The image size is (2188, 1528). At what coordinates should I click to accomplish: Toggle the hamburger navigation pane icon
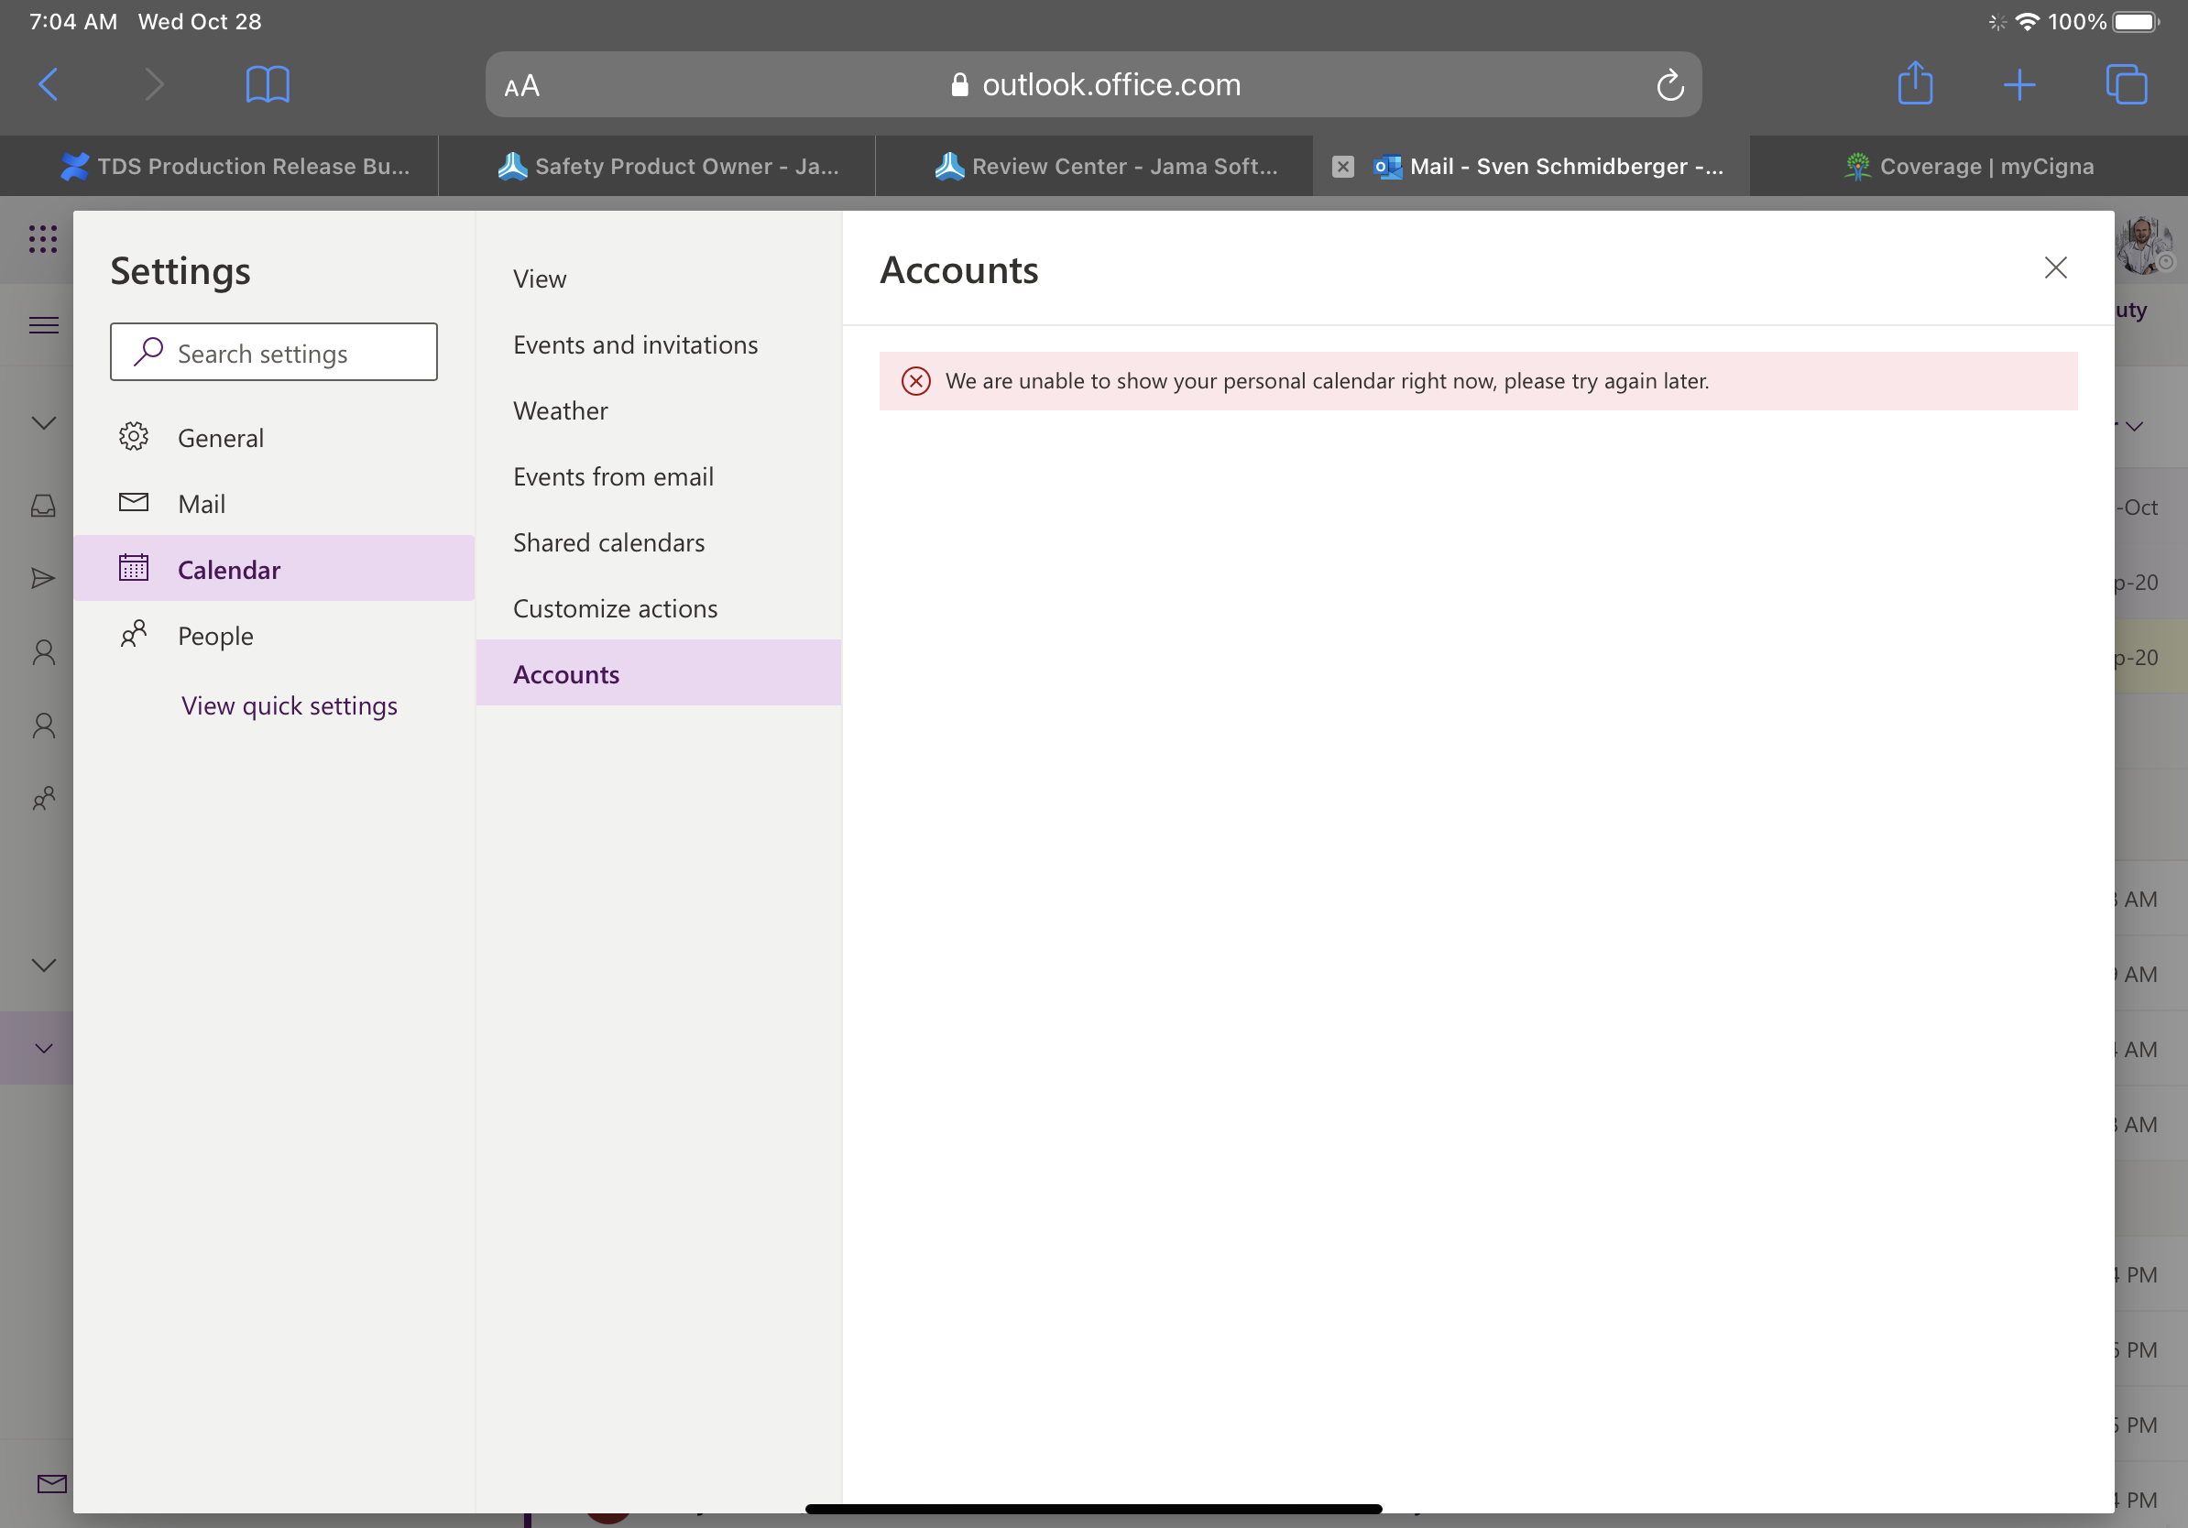click(x=44, y=326)
